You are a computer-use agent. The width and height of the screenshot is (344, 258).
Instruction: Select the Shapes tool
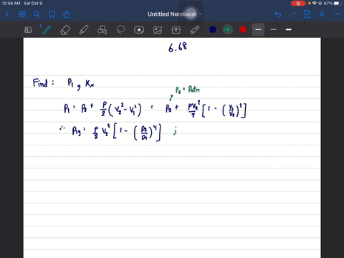coord(102,30)
